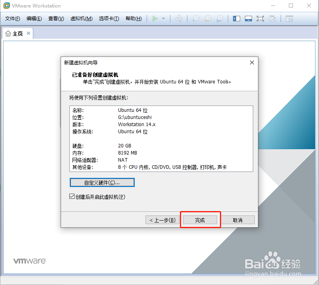Open the power options dropdown arrow
Screen dimensions: 319x285
point(163,19)
